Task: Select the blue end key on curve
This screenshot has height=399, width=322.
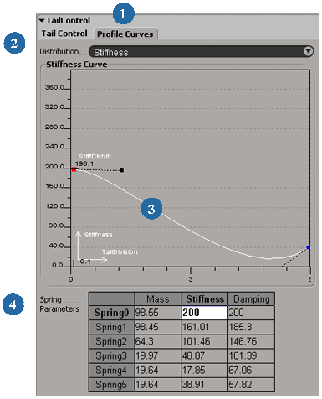Action: (x=308, y=247)
